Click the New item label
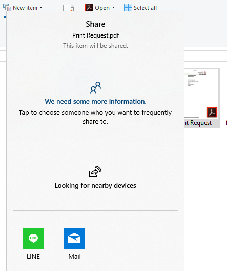The height and width of the screenshot is (271, 227). click(x=25, y=8)
